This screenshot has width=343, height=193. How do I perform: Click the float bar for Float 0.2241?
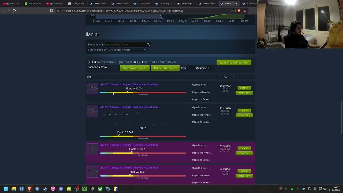143,136
